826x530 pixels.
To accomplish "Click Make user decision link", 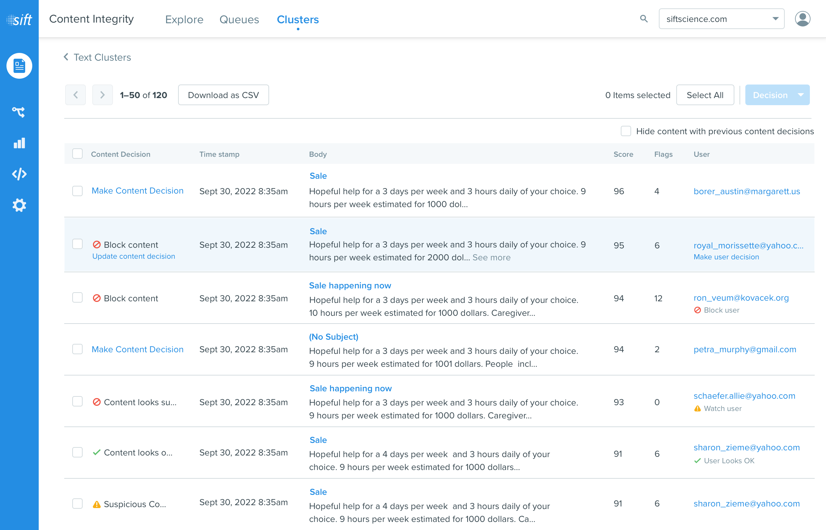I will coord(726,257).
